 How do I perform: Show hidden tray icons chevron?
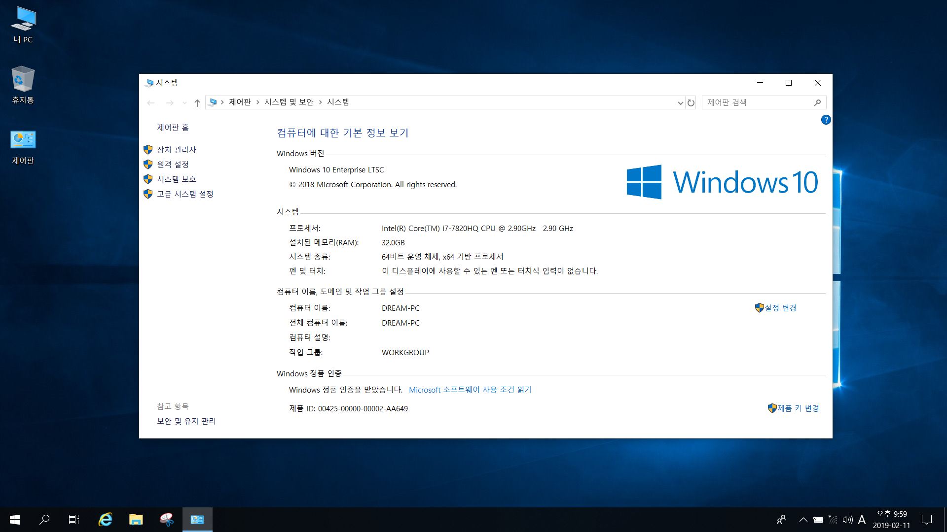click(803, 520)
